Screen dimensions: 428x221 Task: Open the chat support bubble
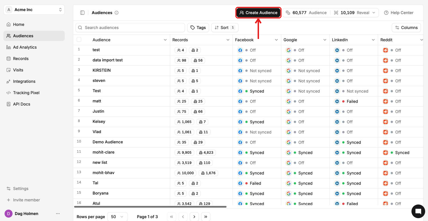point(418,211)
